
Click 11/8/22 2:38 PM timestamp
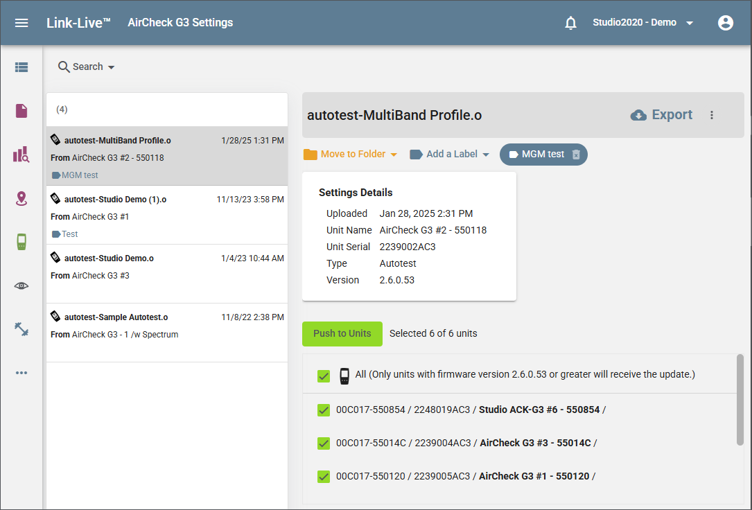tap(252, 317)
